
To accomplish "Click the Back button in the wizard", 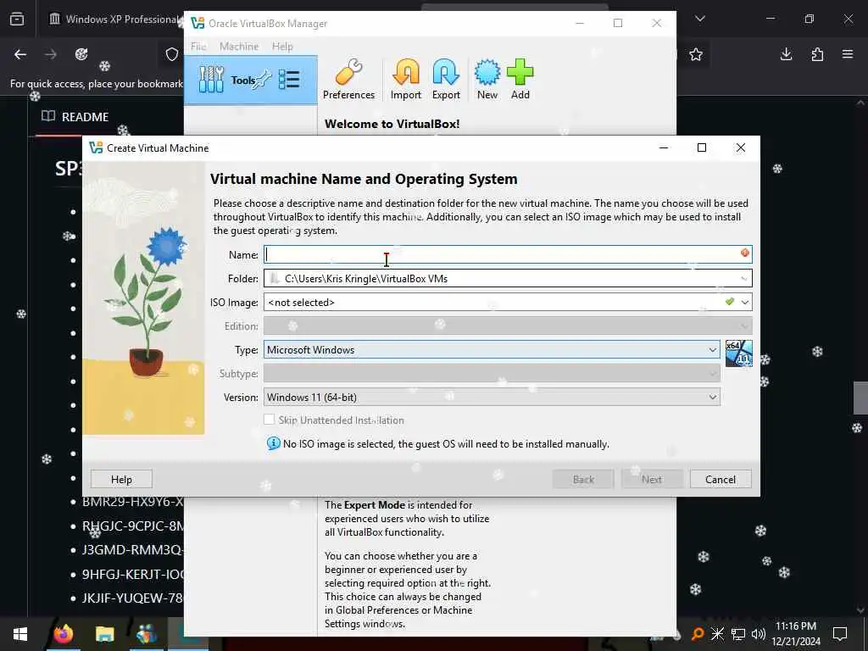I will [x=583, y=480].
